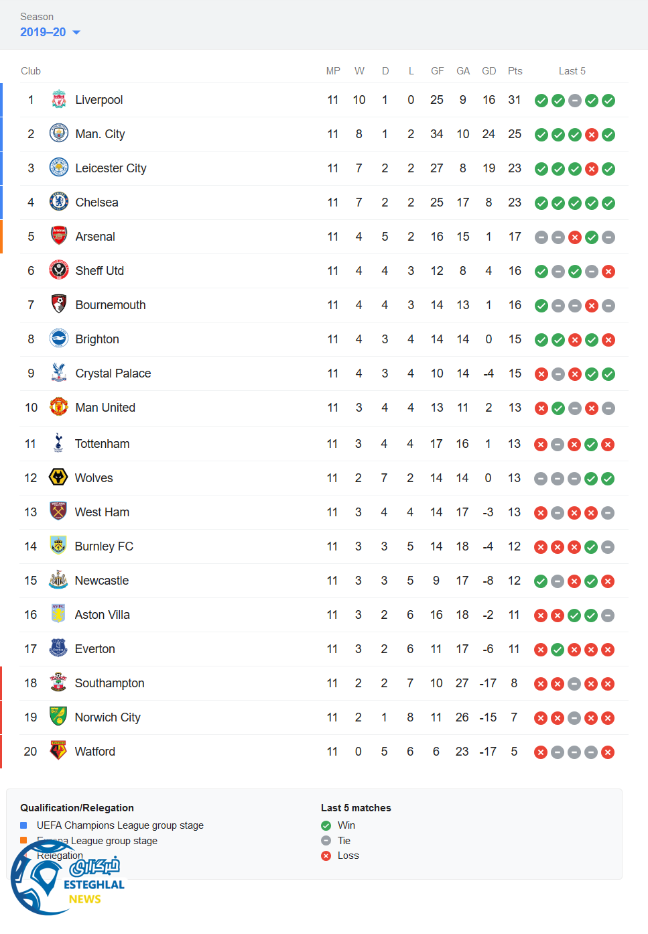Viewport: 648px width, 934px height.
Task: Click the Watford club badge
Action: (x=58, y=752)
